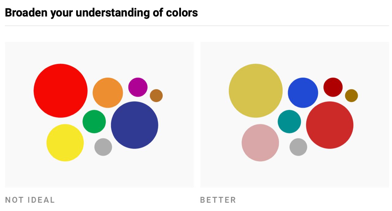
Task: Click the small olive-brown circle in the BETTER chart
Action: 351,96
